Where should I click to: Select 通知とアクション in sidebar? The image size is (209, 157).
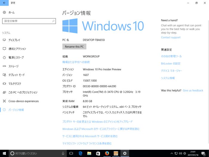17,49
